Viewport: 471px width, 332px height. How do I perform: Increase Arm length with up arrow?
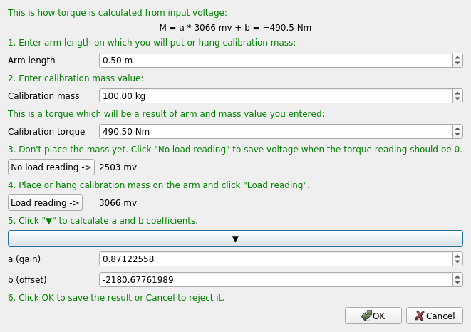click(x=457, y=57)
